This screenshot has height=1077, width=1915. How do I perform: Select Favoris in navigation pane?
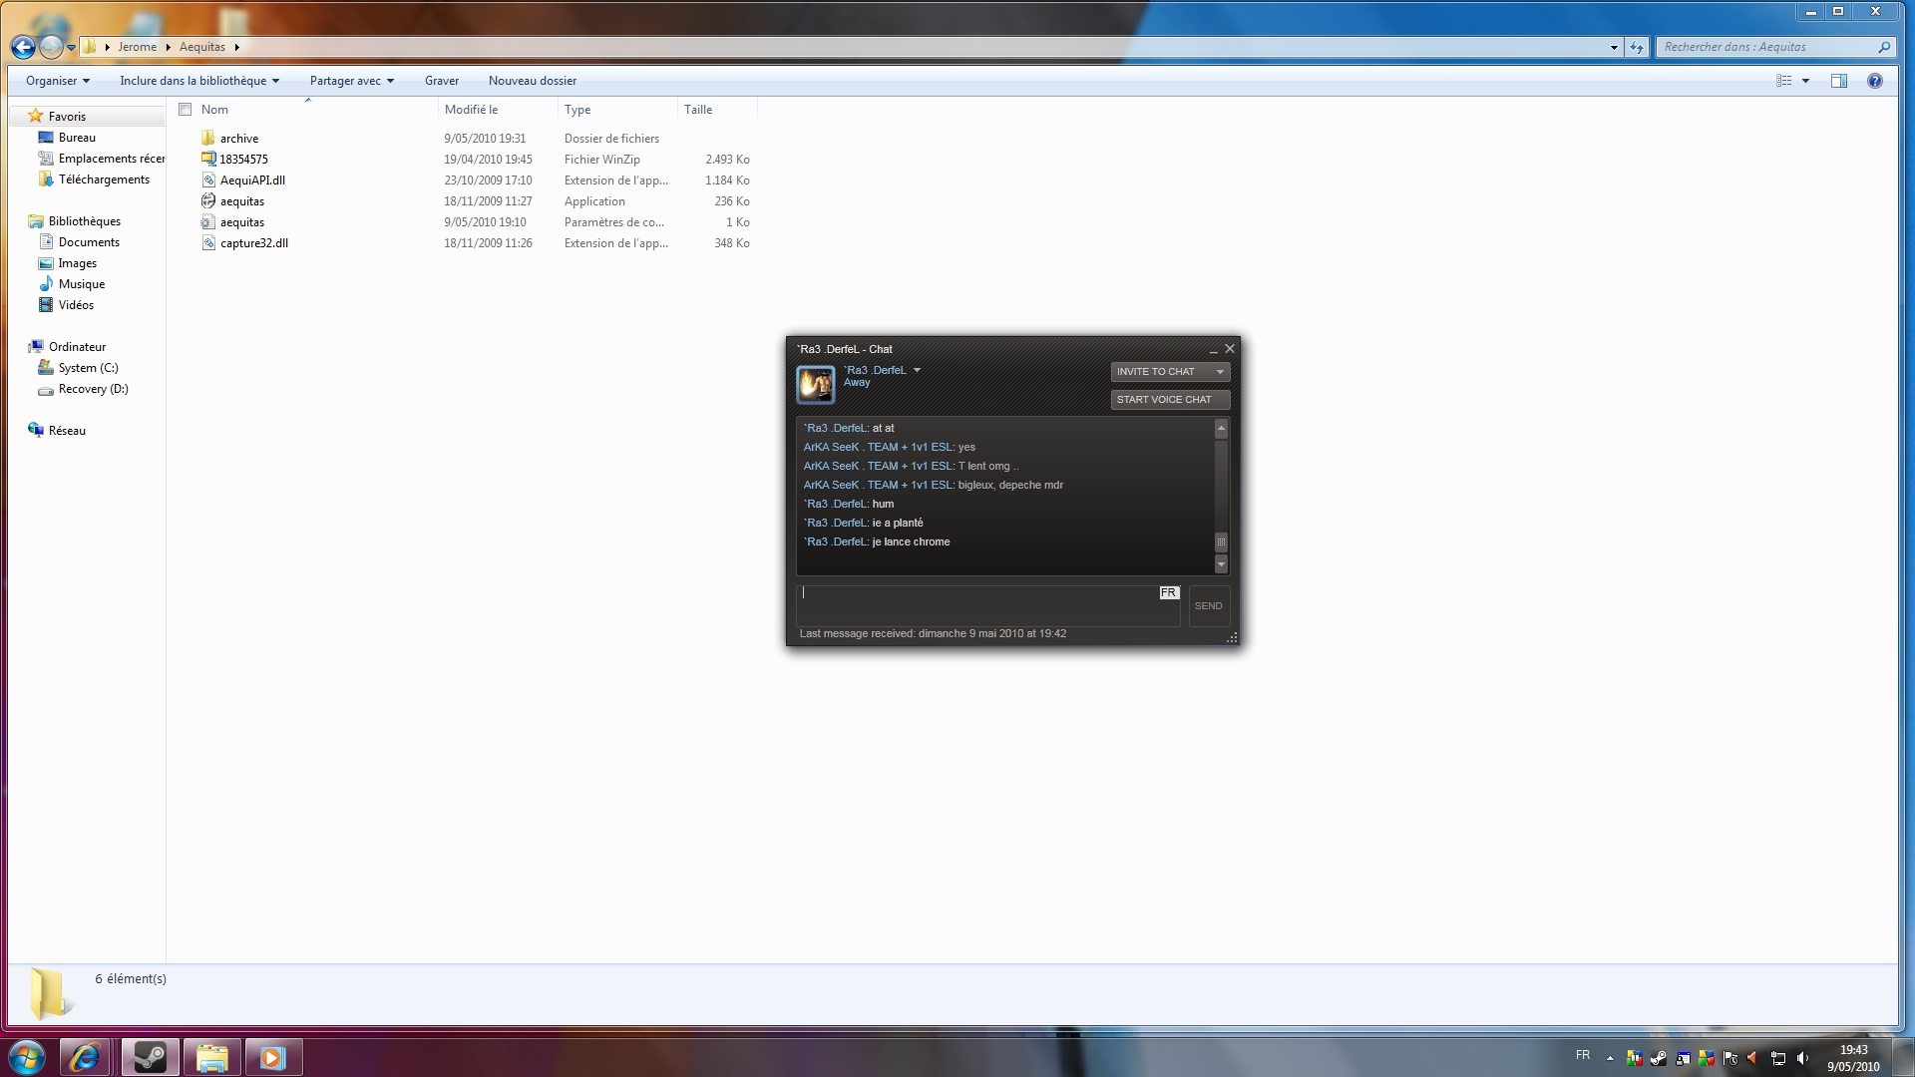pos(67,117)
